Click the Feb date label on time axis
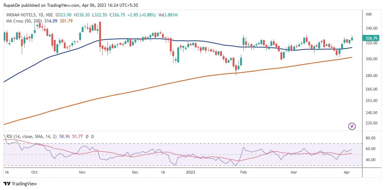Viewport: 385px width, 190px height. point(243,172)
